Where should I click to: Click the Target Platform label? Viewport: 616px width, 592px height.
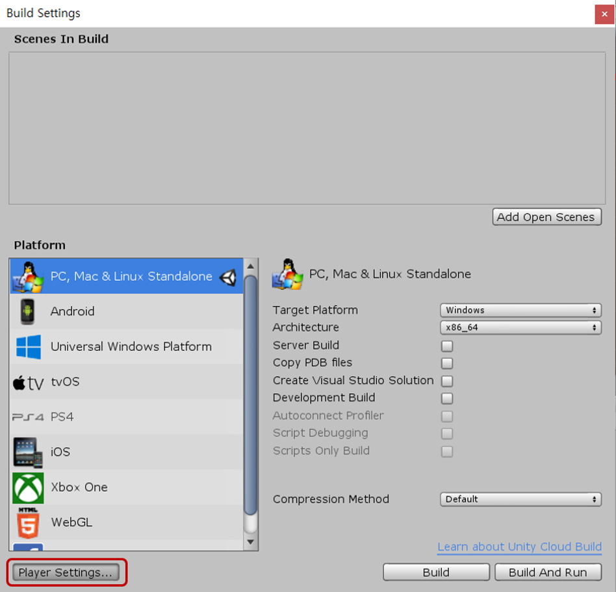pos(315,310)
